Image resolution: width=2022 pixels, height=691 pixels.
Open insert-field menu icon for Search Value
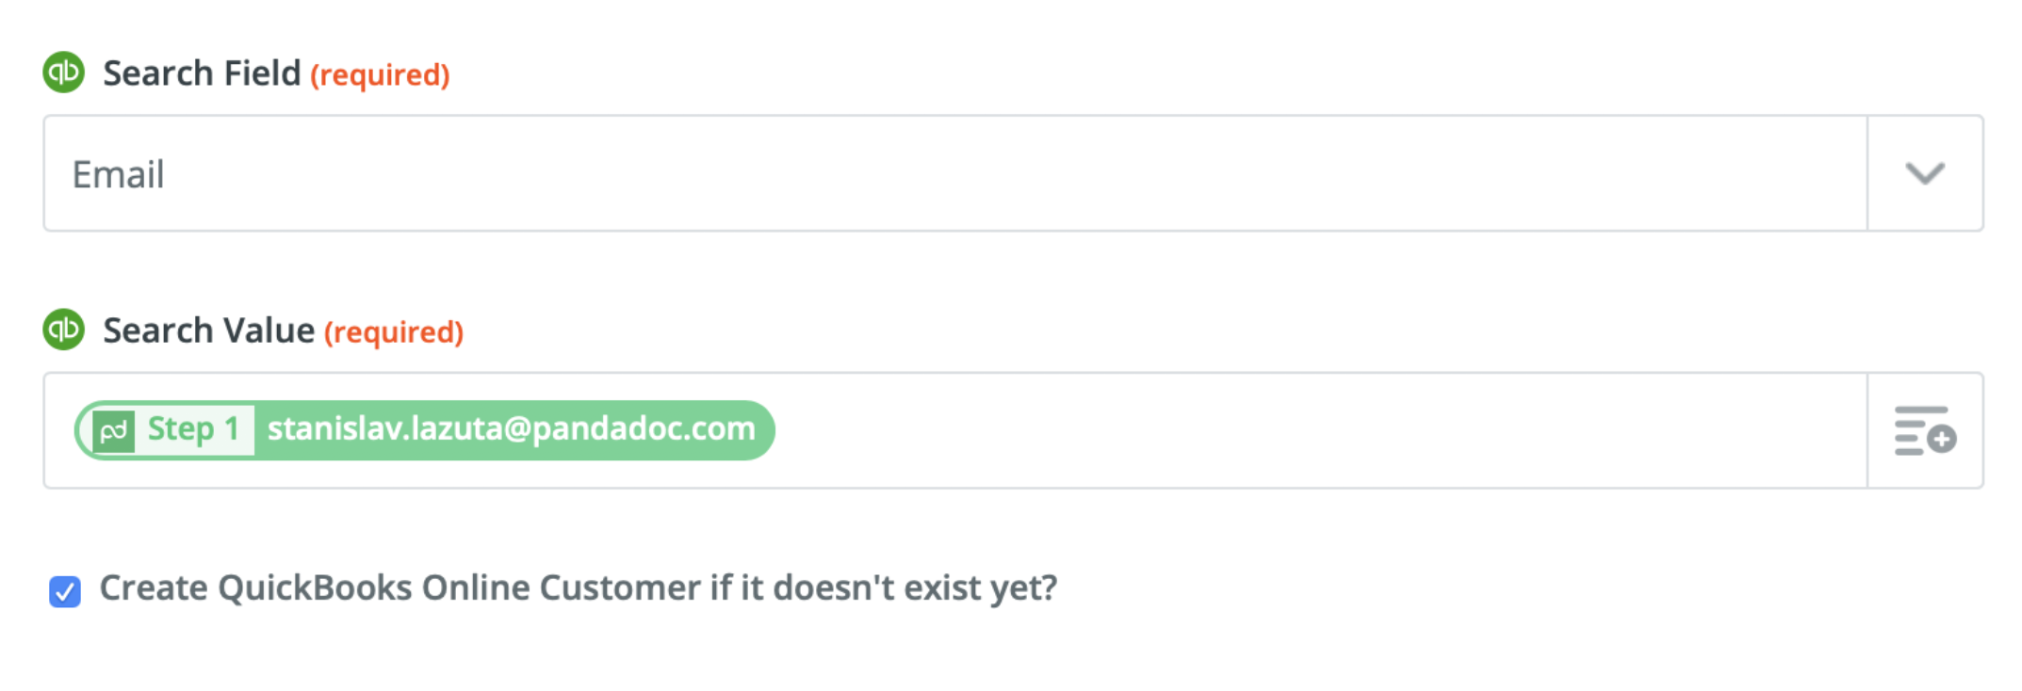coord(1924,431)
